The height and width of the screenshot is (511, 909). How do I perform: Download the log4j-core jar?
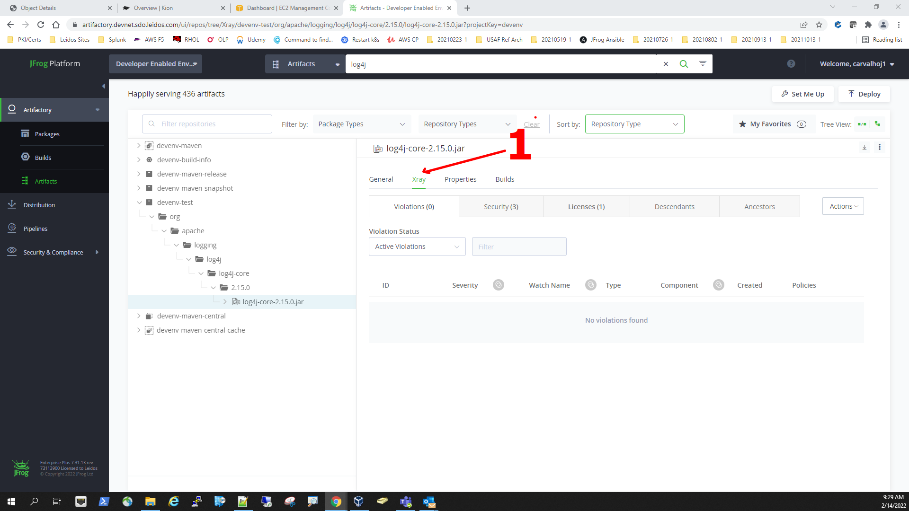tap(864, 147)
